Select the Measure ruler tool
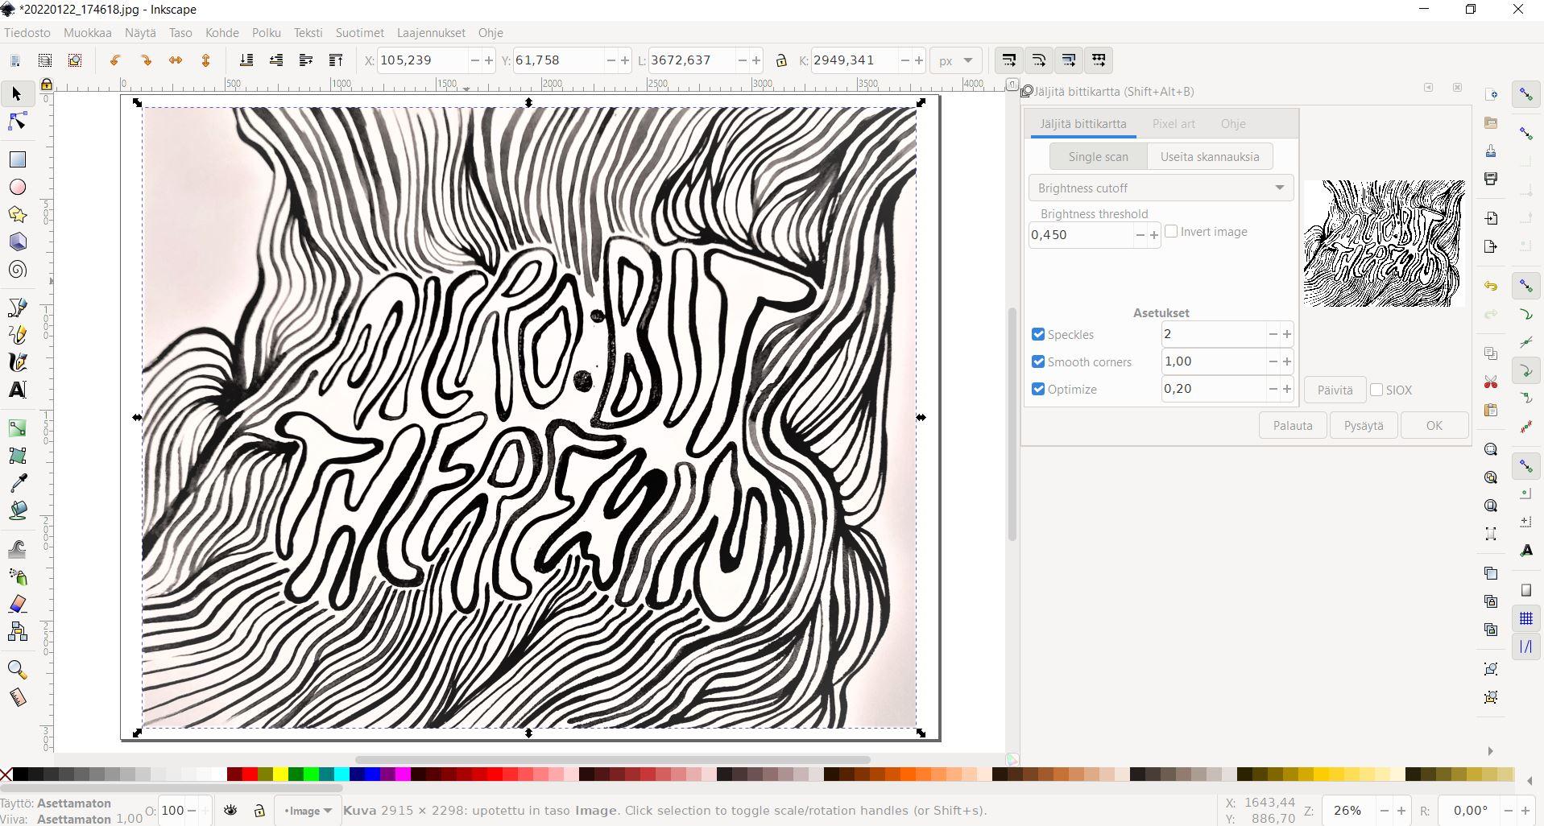The height and width of the screenshot is (826, 1544). point(17,697)
